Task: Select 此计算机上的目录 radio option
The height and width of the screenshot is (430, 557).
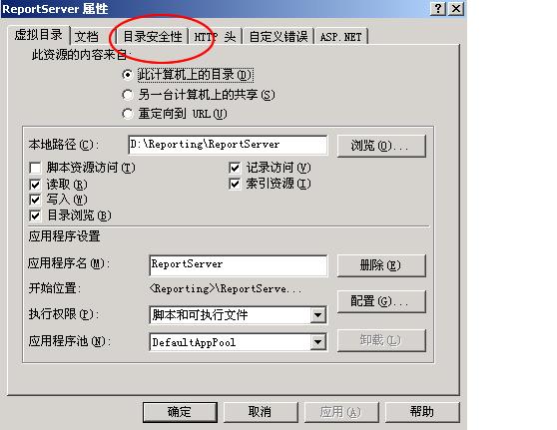Action: coord(127,75)
